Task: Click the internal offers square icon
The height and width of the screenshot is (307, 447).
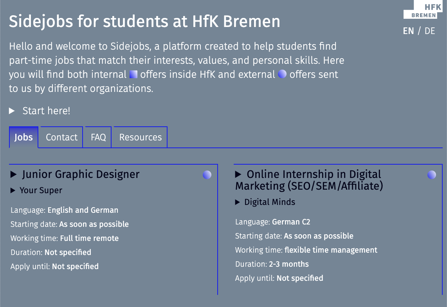Action: click(x=133, y=74)
